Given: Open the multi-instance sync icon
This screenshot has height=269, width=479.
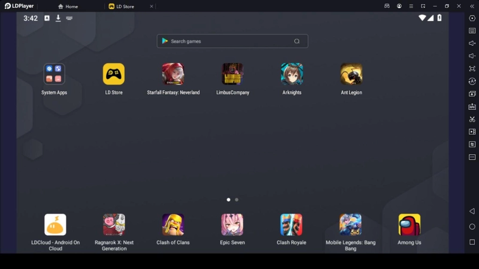Looking at the screenshot, I should pos(472,94).
